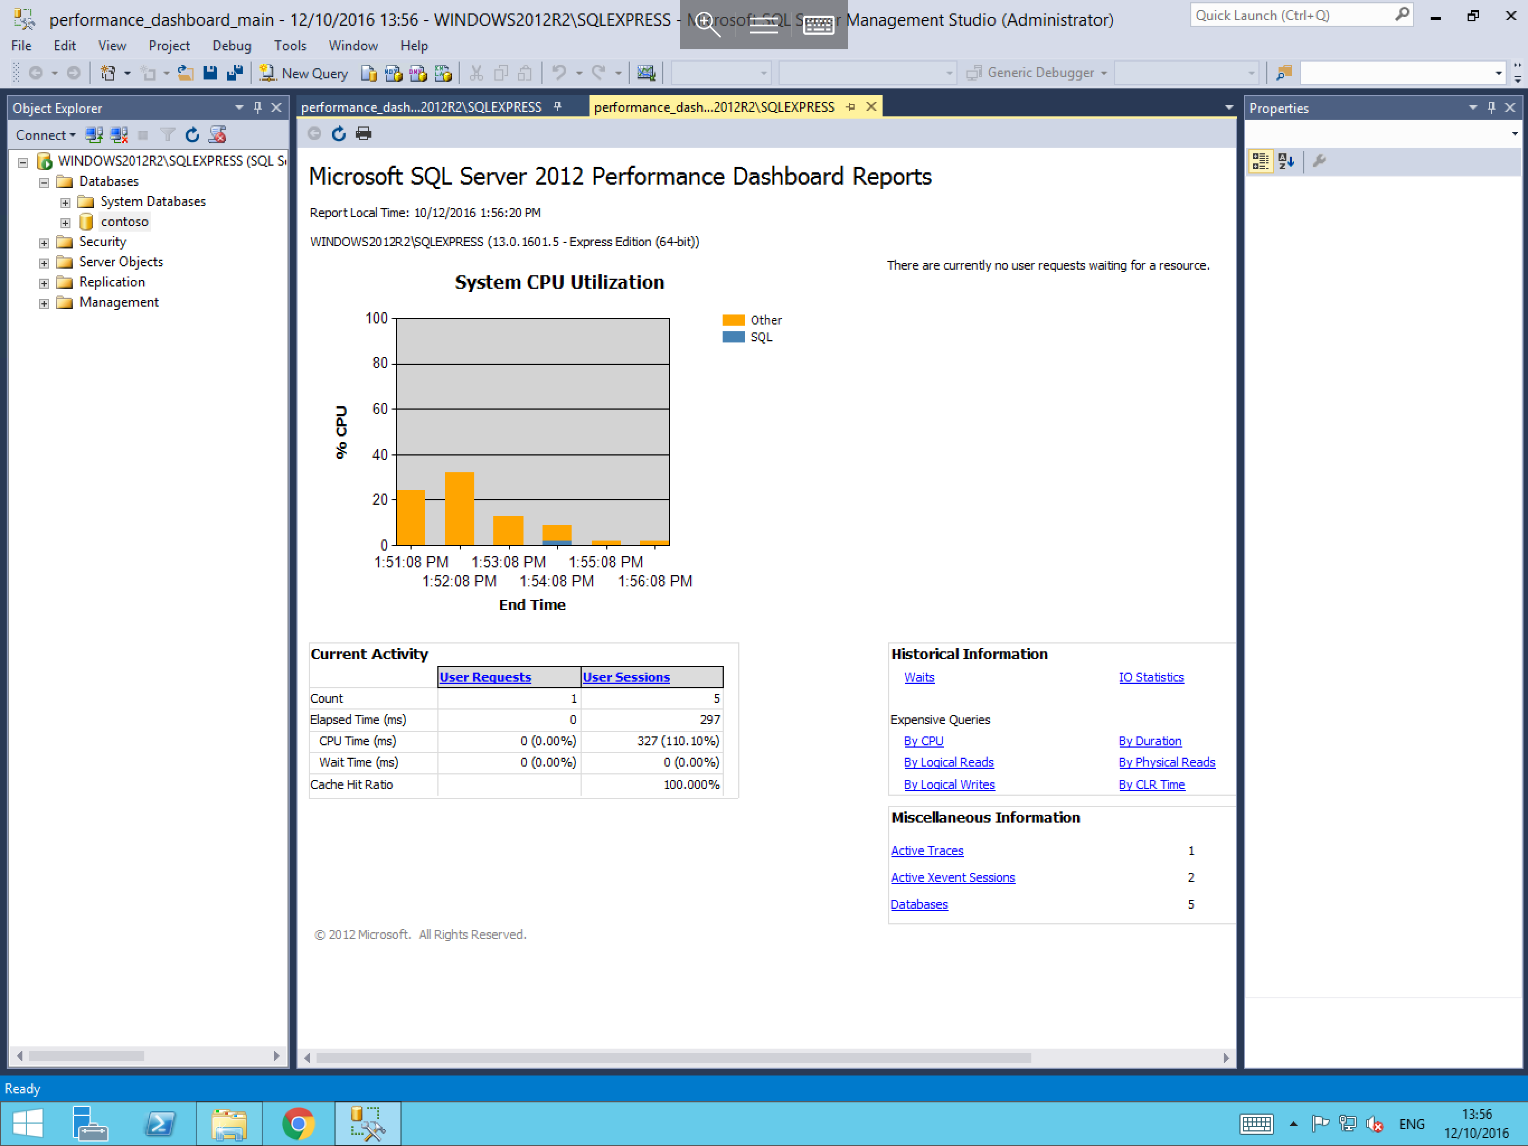Open the IO Statistics link
The width and height of the screenshot is (1528, 1146).
coord(1151,678)
